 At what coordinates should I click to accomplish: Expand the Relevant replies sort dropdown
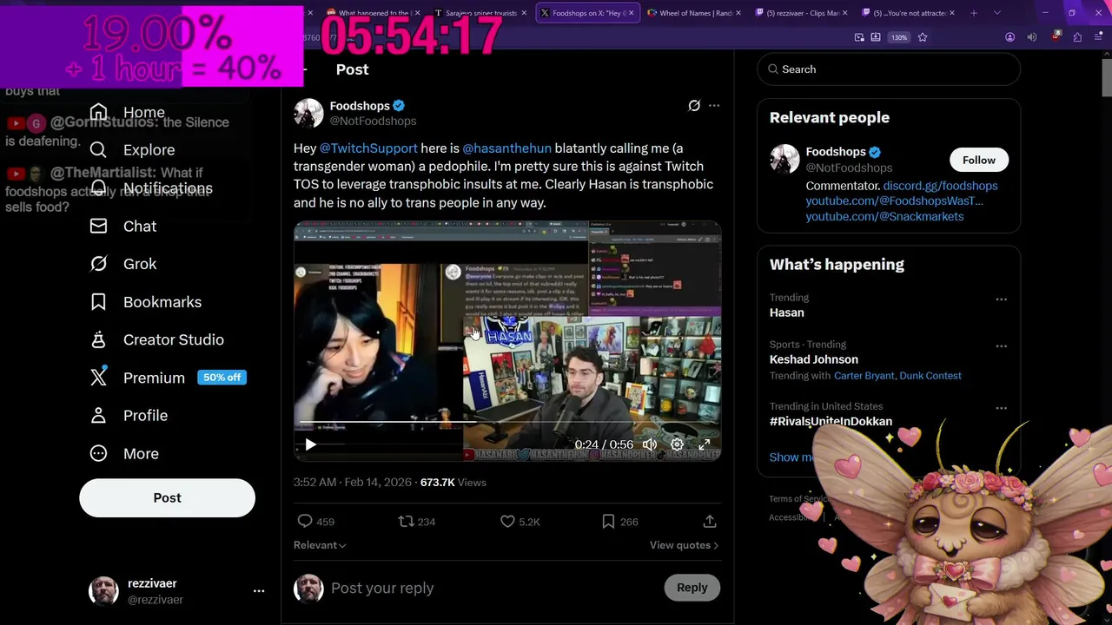320,545
